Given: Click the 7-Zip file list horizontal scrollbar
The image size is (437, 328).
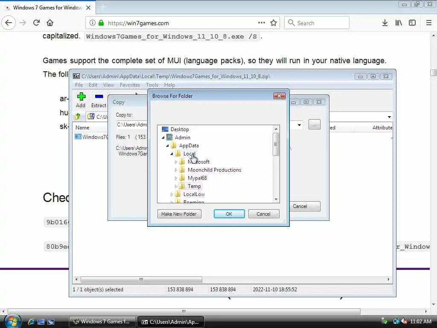Looking at the screenshot, I should pos(141,279).
